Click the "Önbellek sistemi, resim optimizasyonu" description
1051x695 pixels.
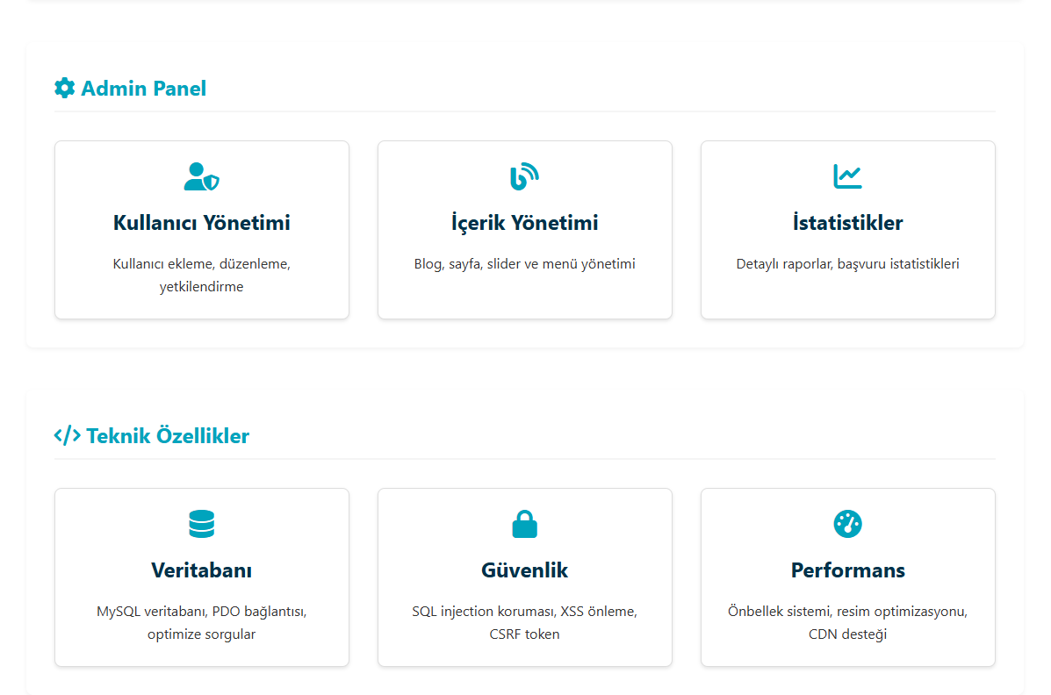click(x=847, y=612)
